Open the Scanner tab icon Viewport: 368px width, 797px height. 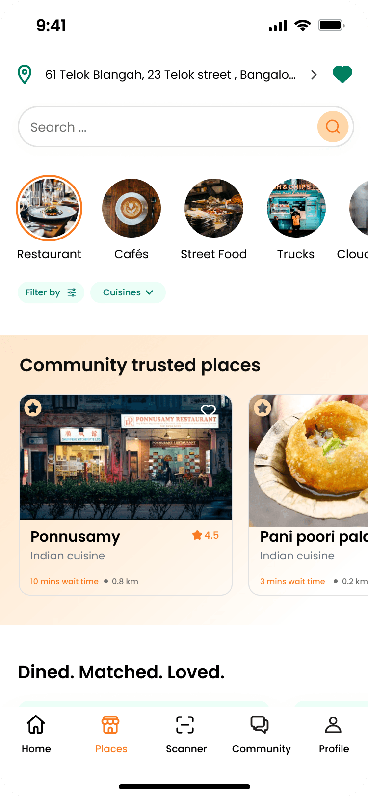[x=185, y=725]
